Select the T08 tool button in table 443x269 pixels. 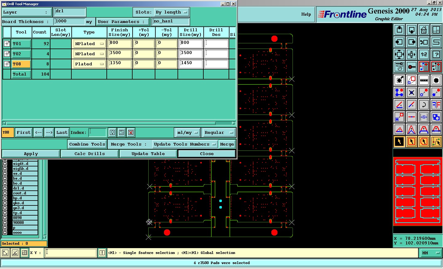point(21,64)
